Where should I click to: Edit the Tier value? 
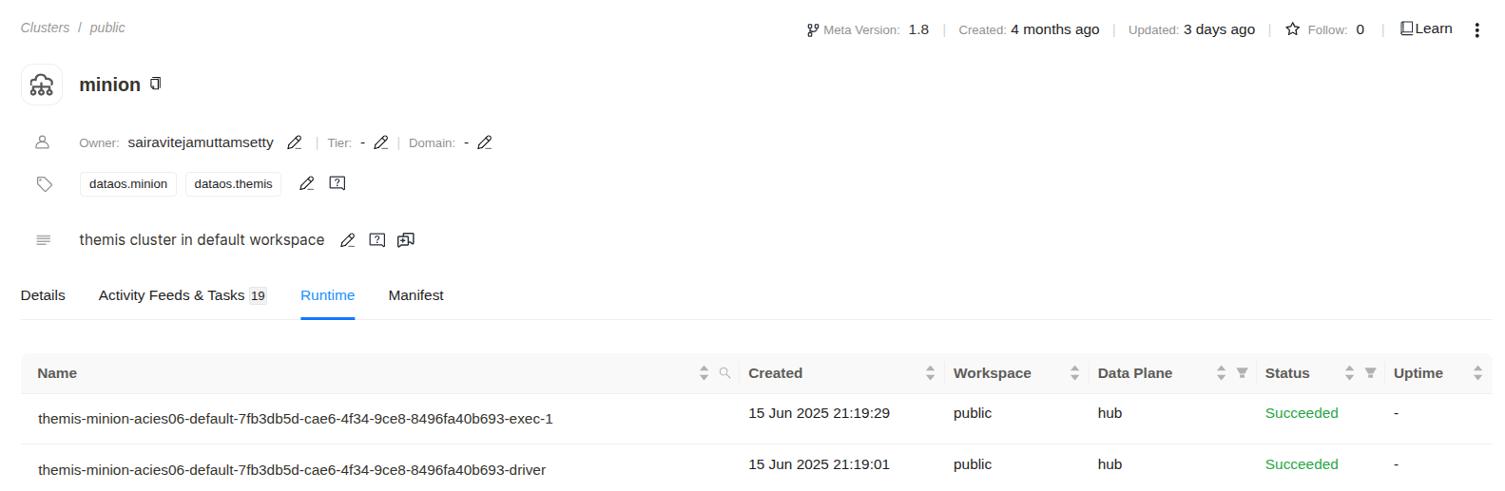coord(381,142)
